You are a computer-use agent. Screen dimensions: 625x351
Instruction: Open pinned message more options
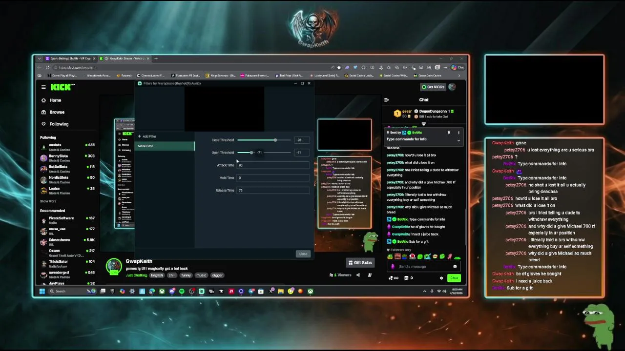458,133
